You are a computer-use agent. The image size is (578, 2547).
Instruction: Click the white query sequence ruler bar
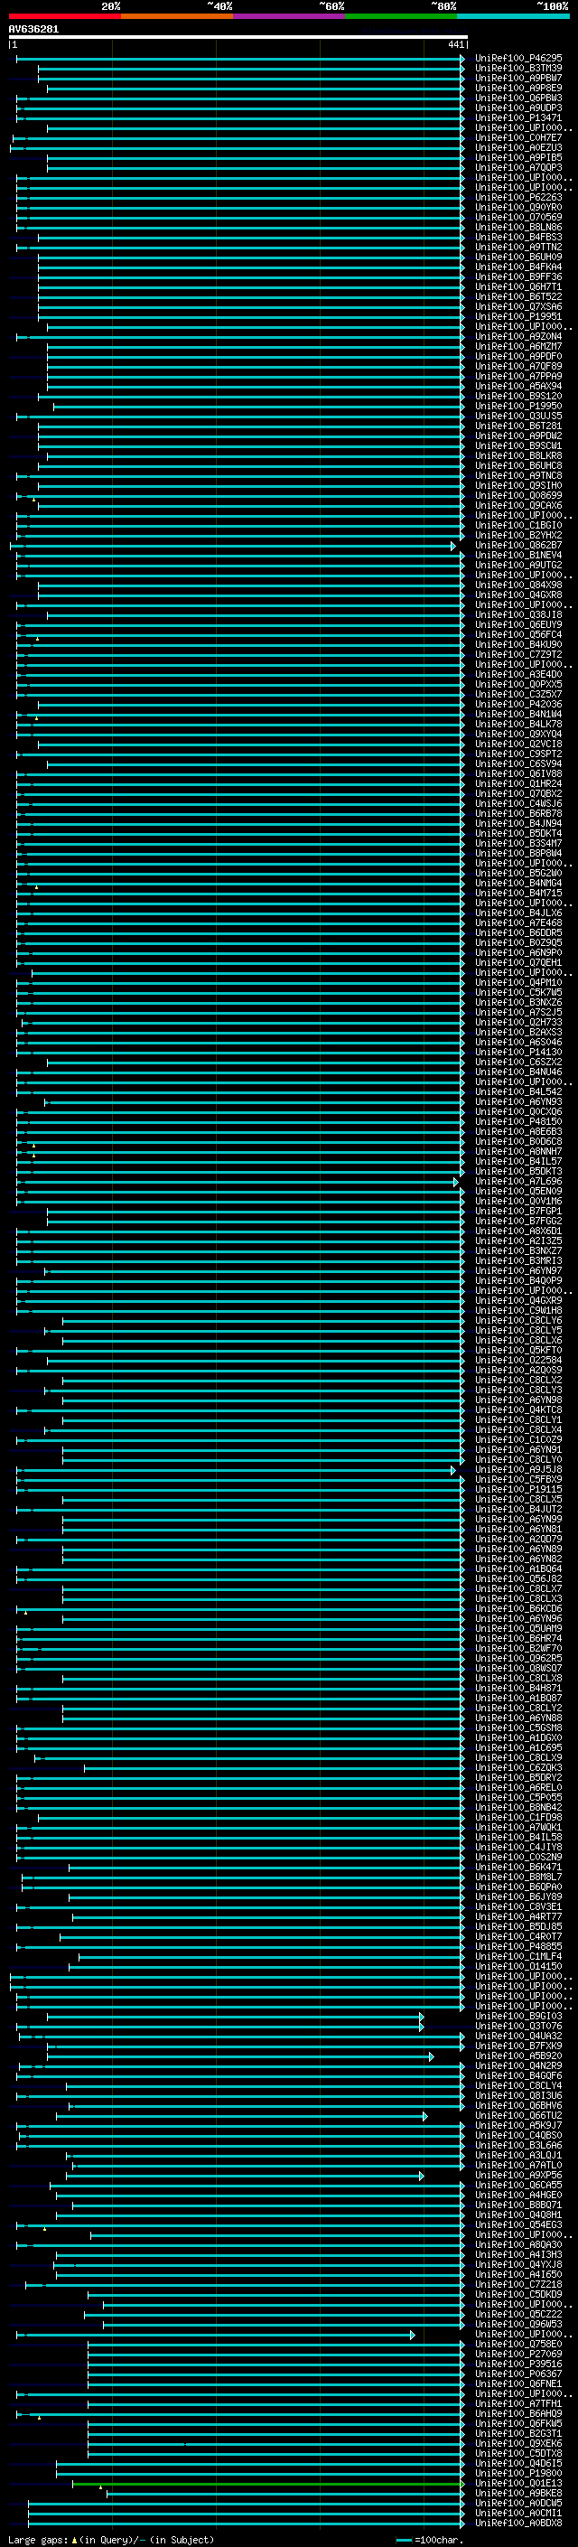pos(238,36)
